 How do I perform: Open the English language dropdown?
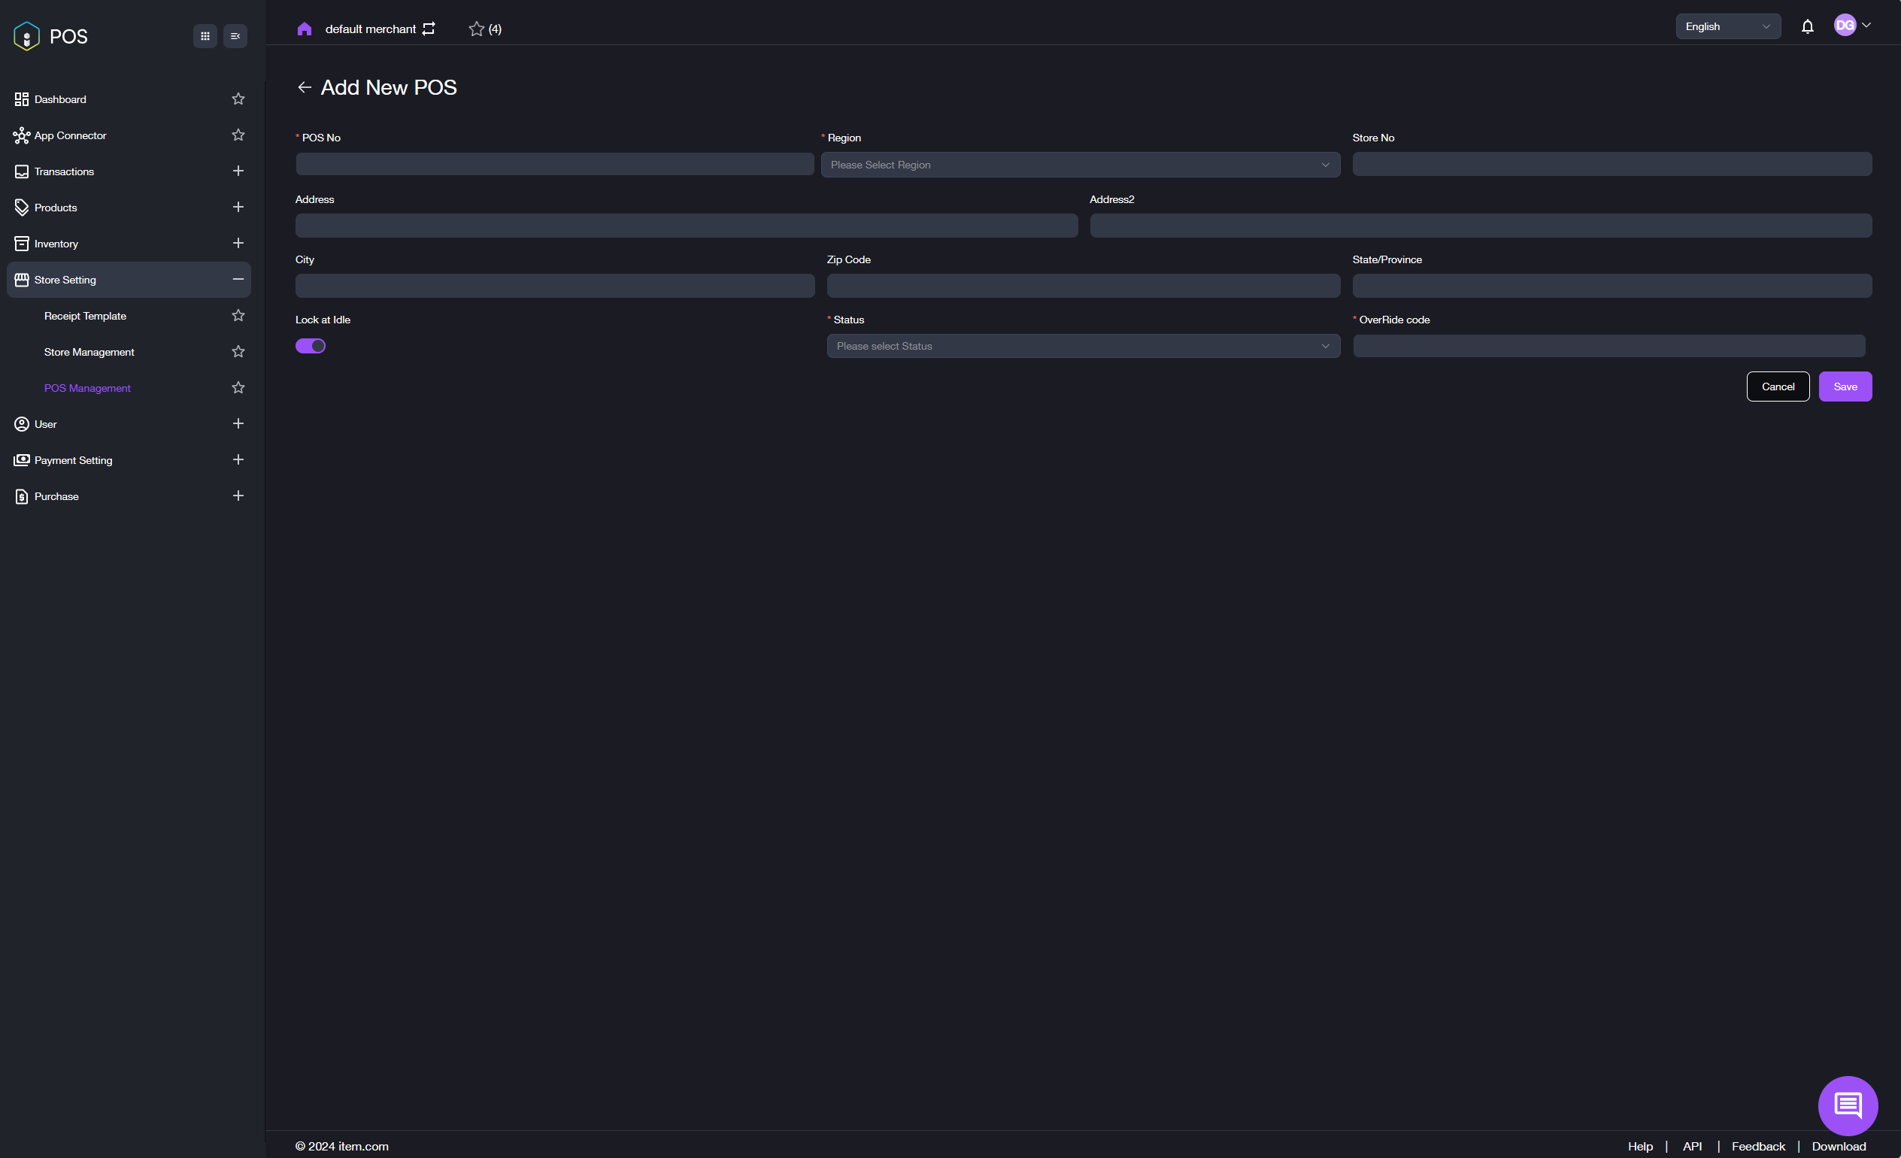coord(1727,26)
